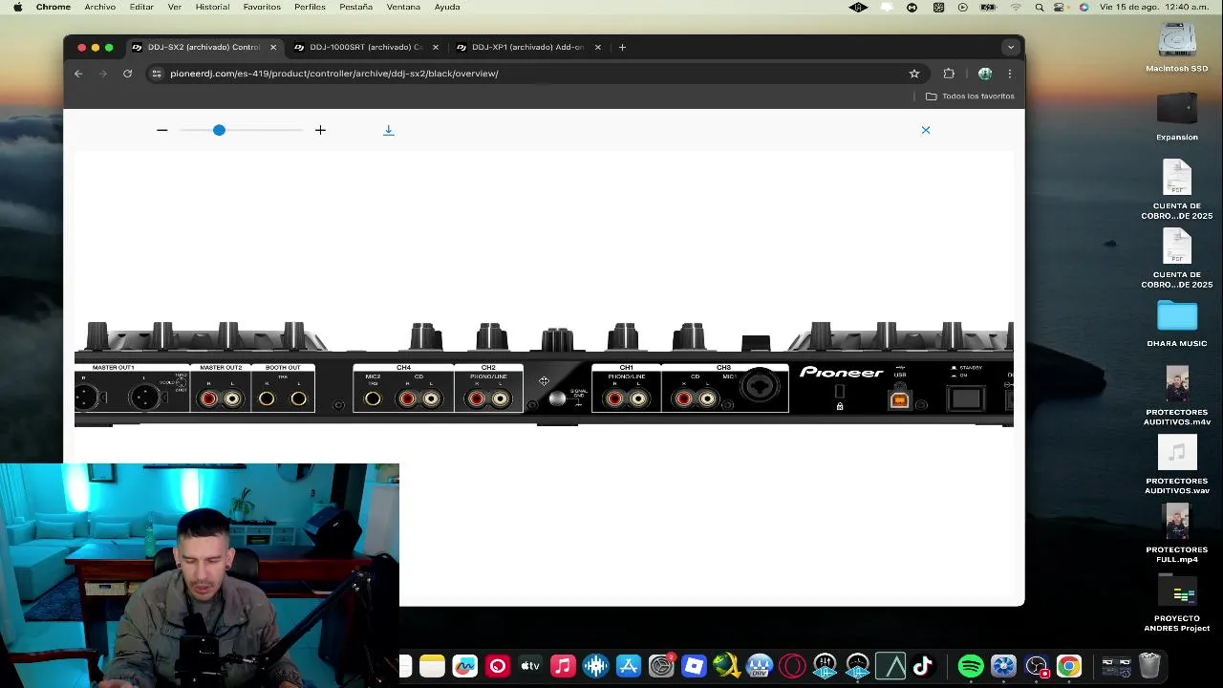Open Google Chrome from the dock
Screen dimensions: 1223x688
(1069, 666)
